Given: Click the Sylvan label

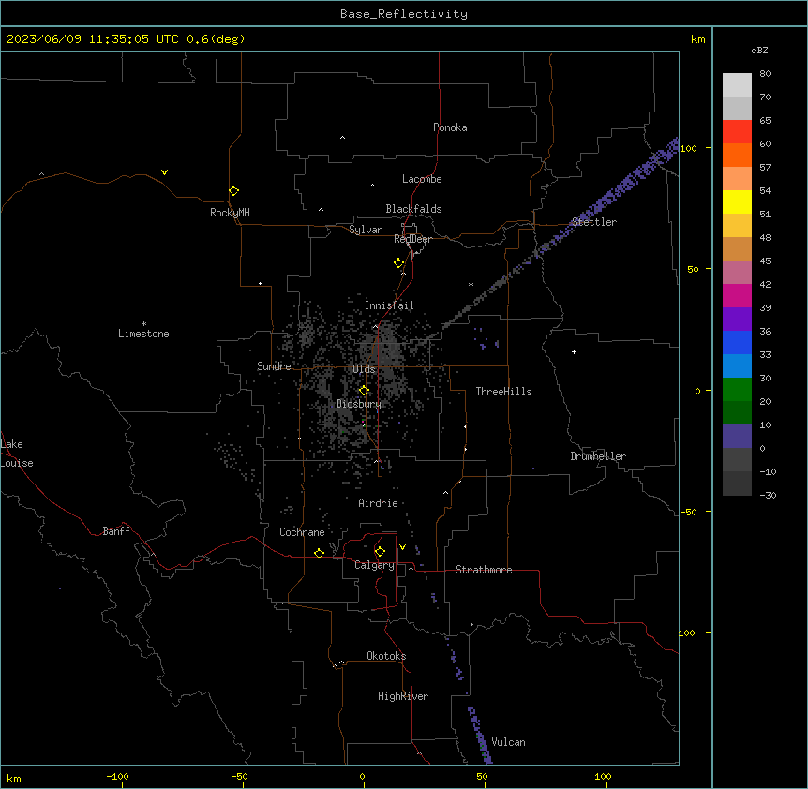Looking at the screenshot, I should (x=366, y=230).
